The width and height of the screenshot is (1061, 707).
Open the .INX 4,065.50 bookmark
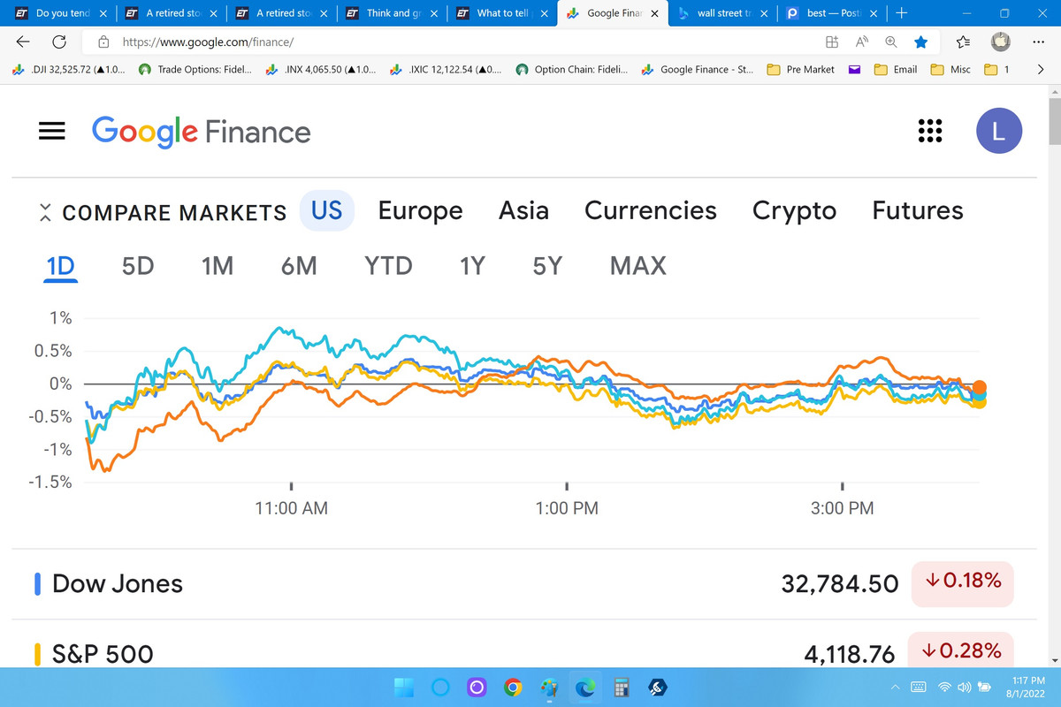click(322, 69)
